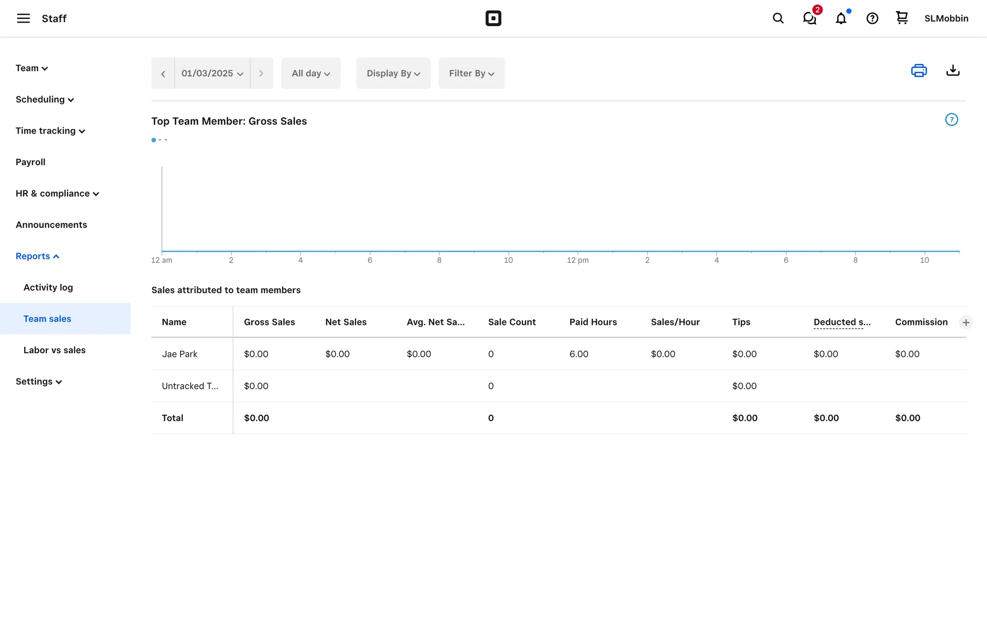Open Labor vs sales report
Viewport: 987px width, 617px height.
(x=54, y=350)
